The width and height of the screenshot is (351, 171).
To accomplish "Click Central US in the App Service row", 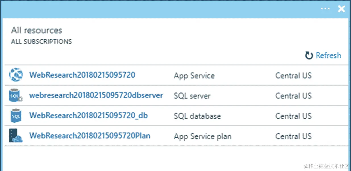I will point(293,75).
